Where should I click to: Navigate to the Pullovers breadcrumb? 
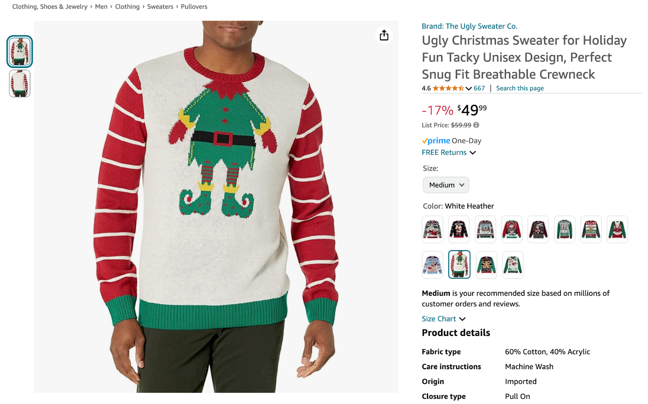[x=194, y=6]
